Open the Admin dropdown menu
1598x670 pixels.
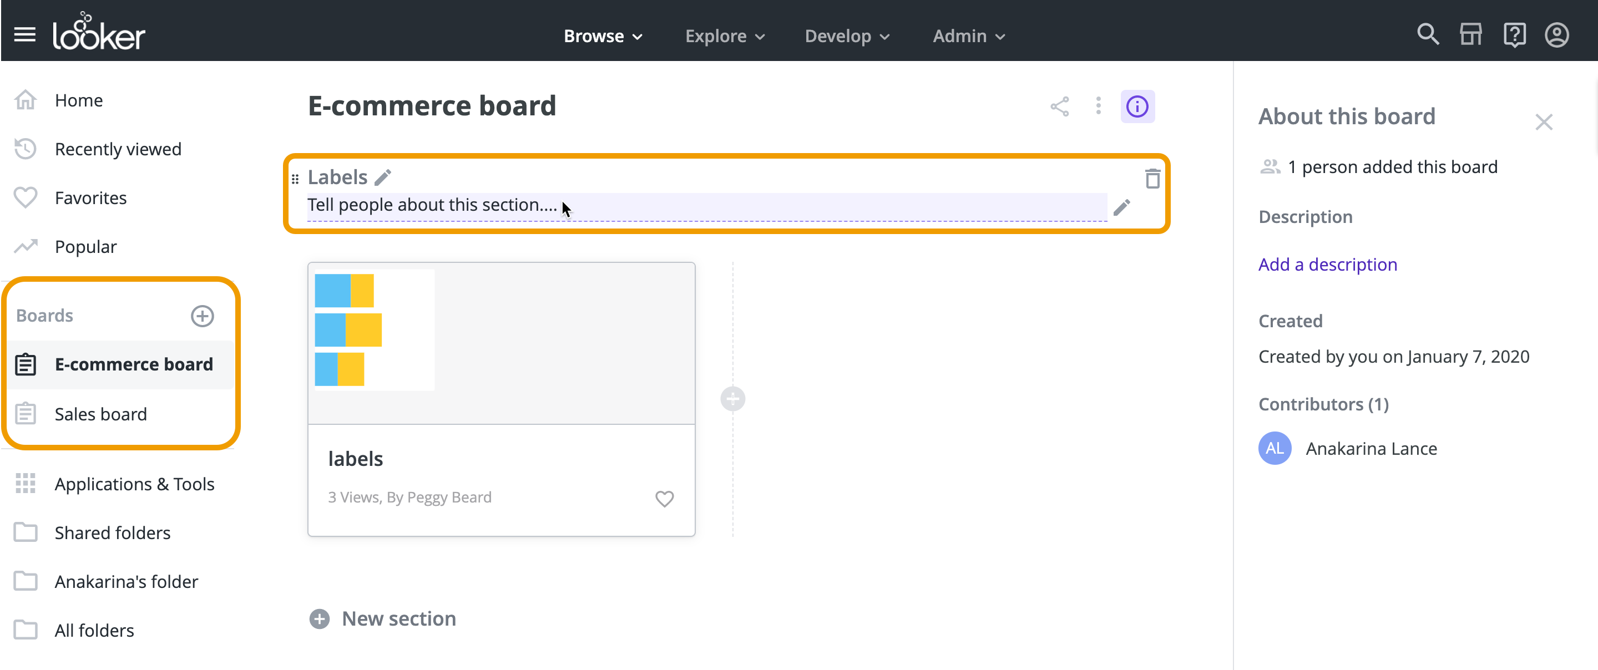click(x=968, y=36)
